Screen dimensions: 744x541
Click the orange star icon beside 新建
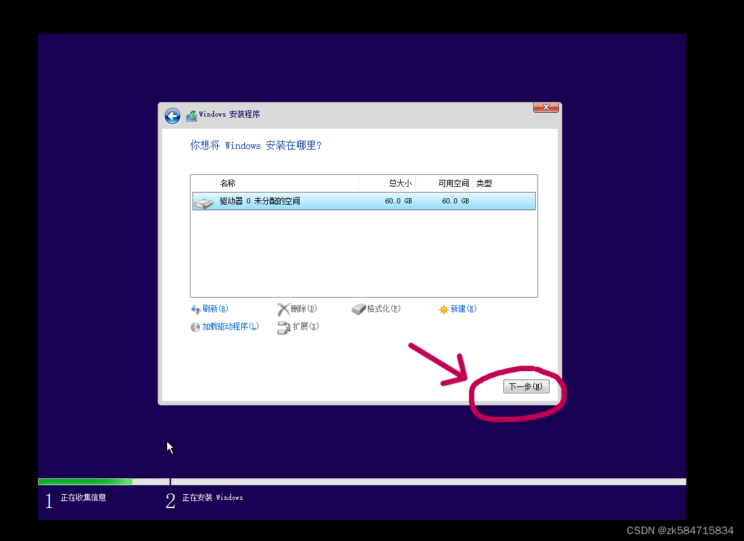coord(444,309)
